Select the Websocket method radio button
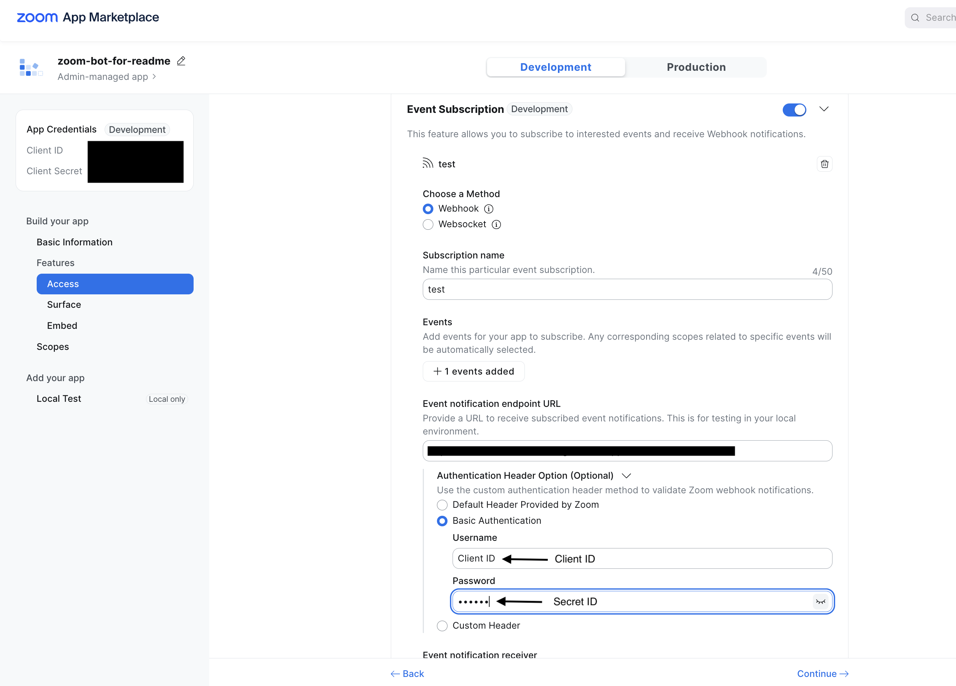This screenshot has width=956, height=686. click(428, 224)
